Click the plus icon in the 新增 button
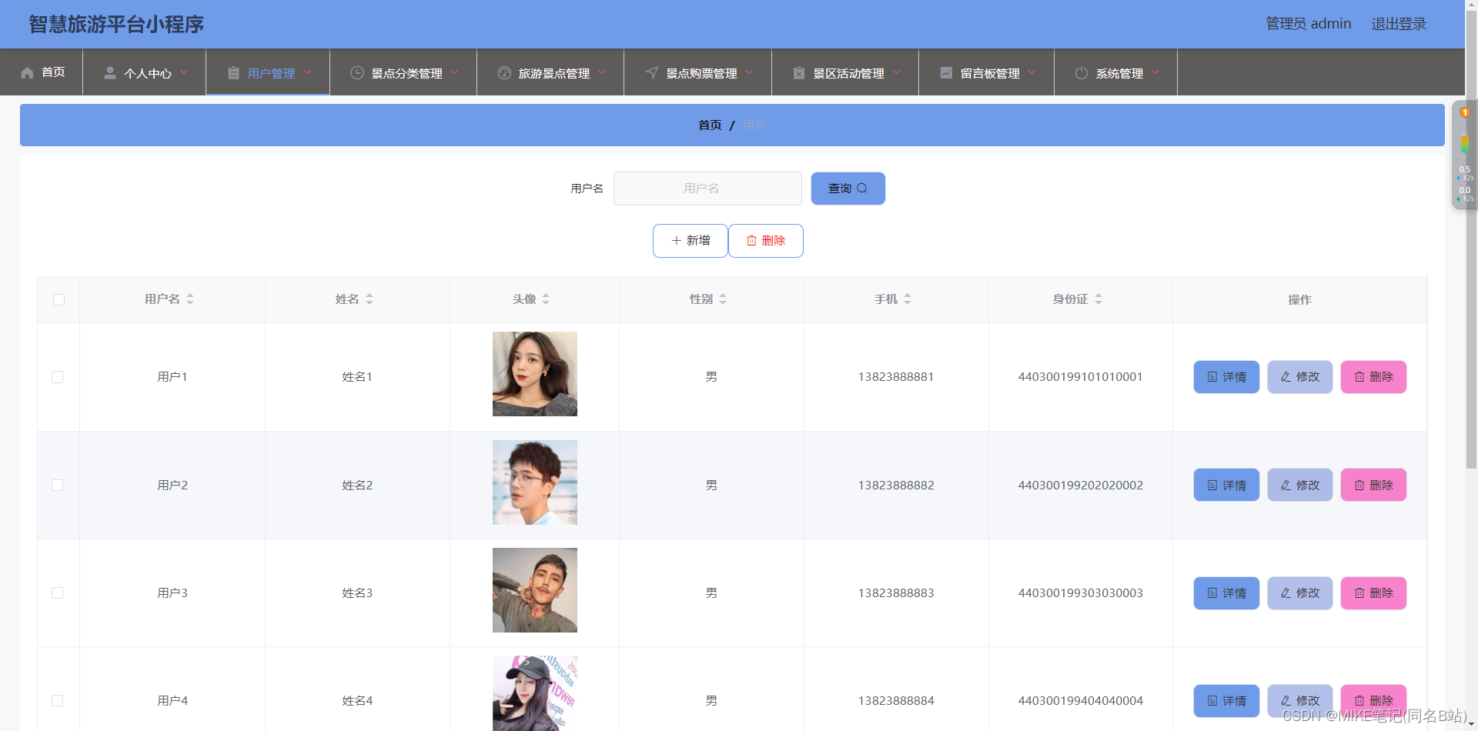 (x=676, y=241)
